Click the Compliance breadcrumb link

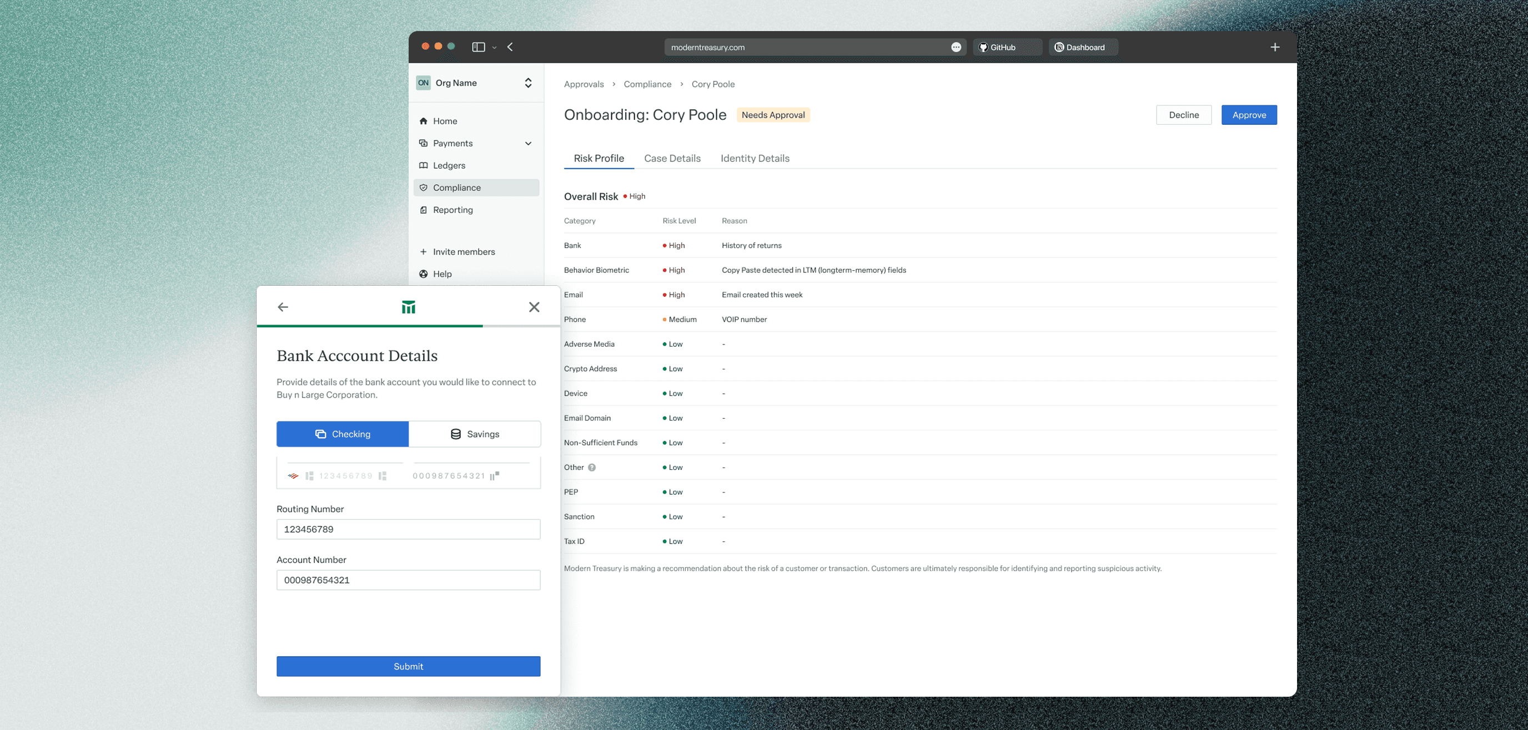point(647,84)
